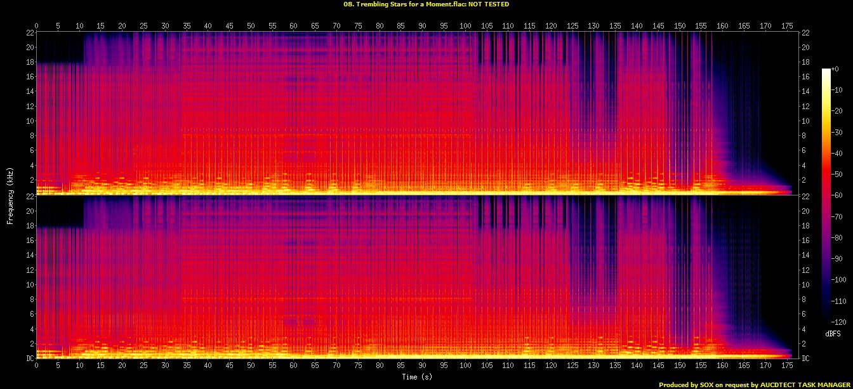Click the "Produced by SOX on request by AUCDTECT TASK MANAGER" credit

tap(755, 385)
